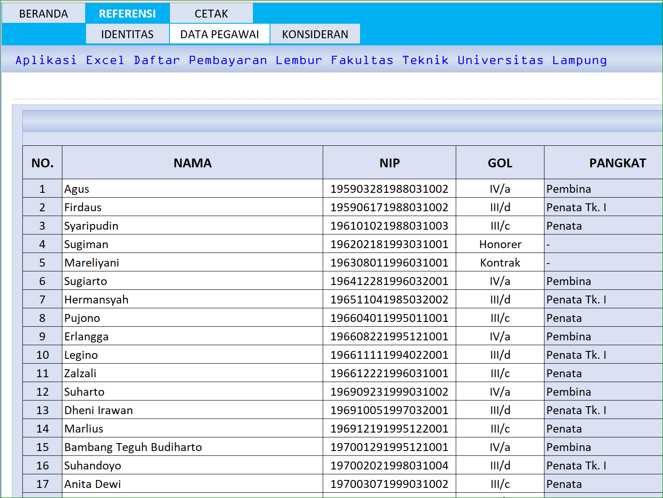Select the GOL column header
Viewport: 663px width, 498px height.
[499, 162]
